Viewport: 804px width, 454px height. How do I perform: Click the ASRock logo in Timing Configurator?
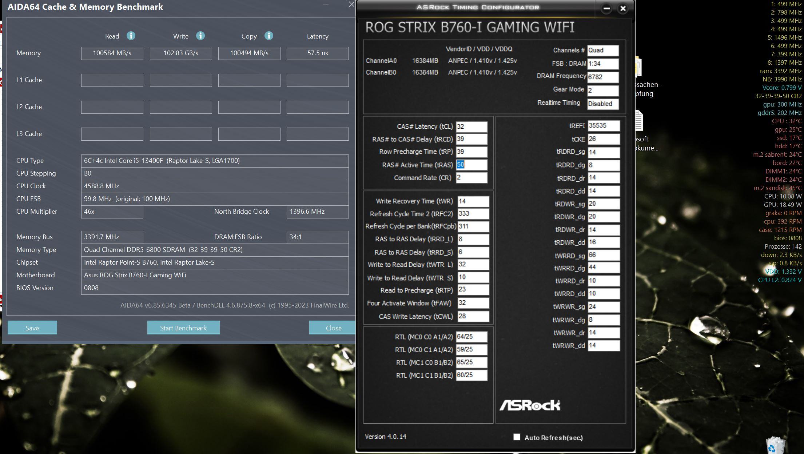[x=529, y=405]
